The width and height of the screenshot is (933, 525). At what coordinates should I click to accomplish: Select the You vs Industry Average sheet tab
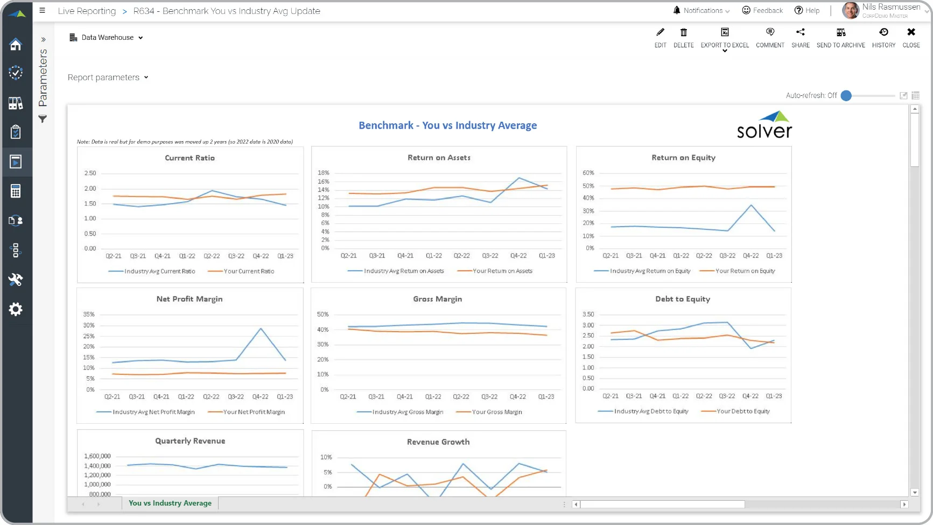pos(170,503)
